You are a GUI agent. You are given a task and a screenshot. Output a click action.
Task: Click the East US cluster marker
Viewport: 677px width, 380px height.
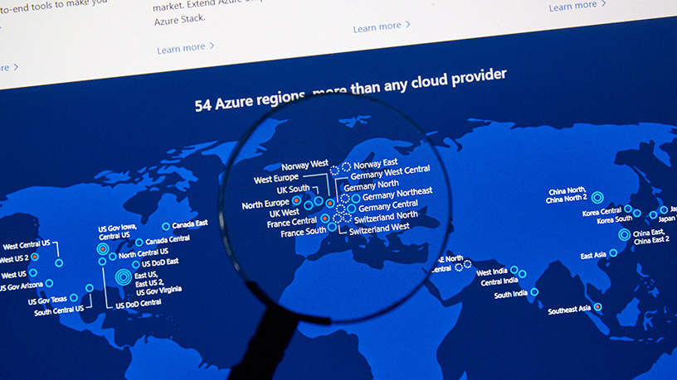[124, 277]
